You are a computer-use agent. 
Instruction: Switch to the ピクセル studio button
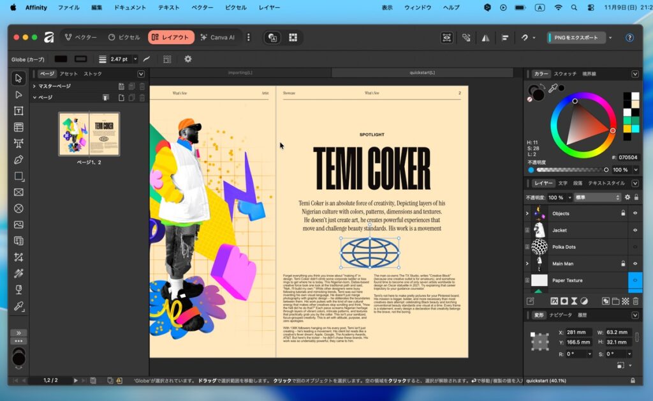tap(124, 38)
